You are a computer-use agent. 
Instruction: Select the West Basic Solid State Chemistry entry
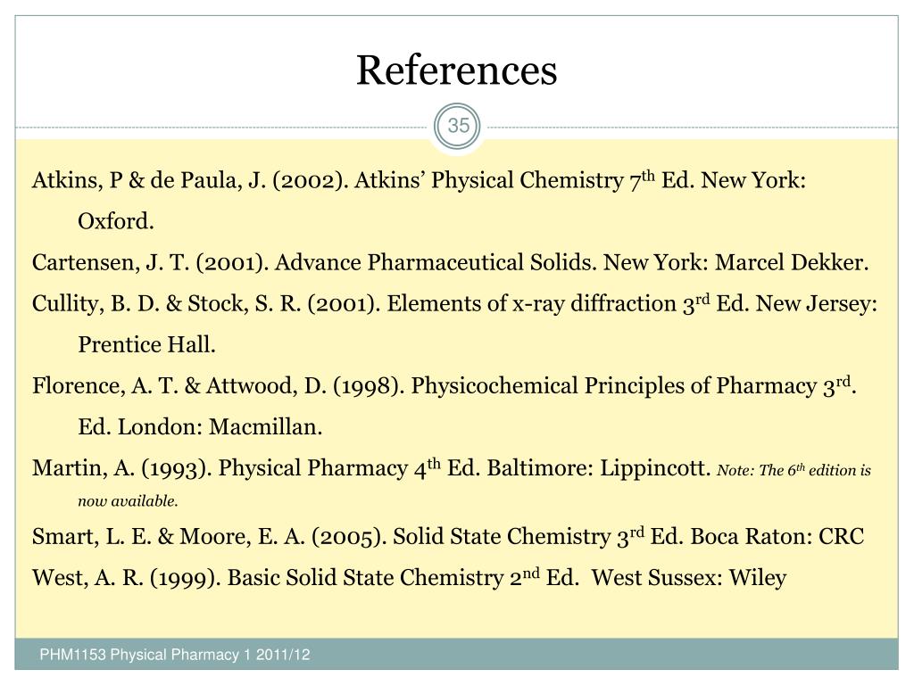[409, 578]
